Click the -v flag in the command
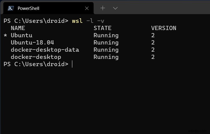Image resolution: width=210 pixels, height=134 pixels. click(x=100, y=21)
